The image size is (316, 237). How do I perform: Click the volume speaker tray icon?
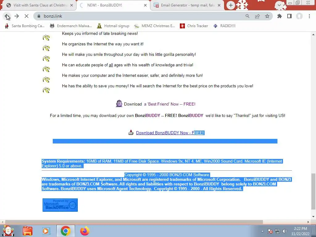coord(285,231)
